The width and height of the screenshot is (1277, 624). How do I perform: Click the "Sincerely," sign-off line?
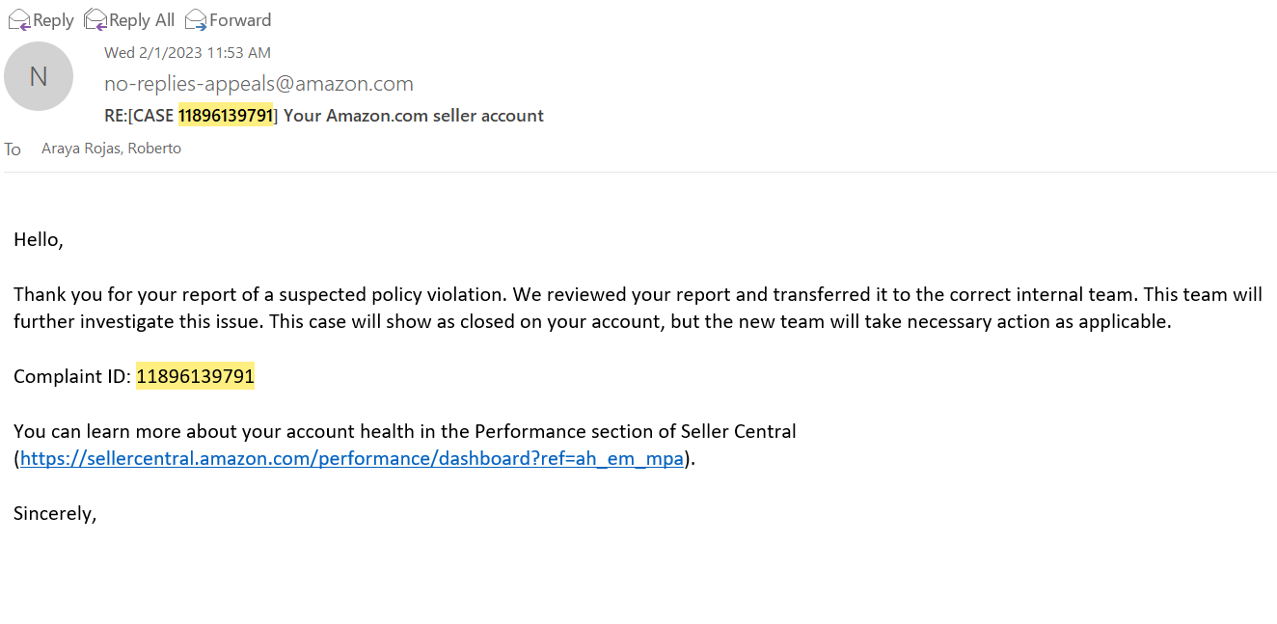point(55,514)
